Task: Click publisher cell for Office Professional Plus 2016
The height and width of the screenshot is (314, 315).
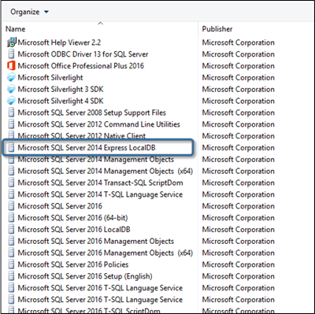Action: 239,65
